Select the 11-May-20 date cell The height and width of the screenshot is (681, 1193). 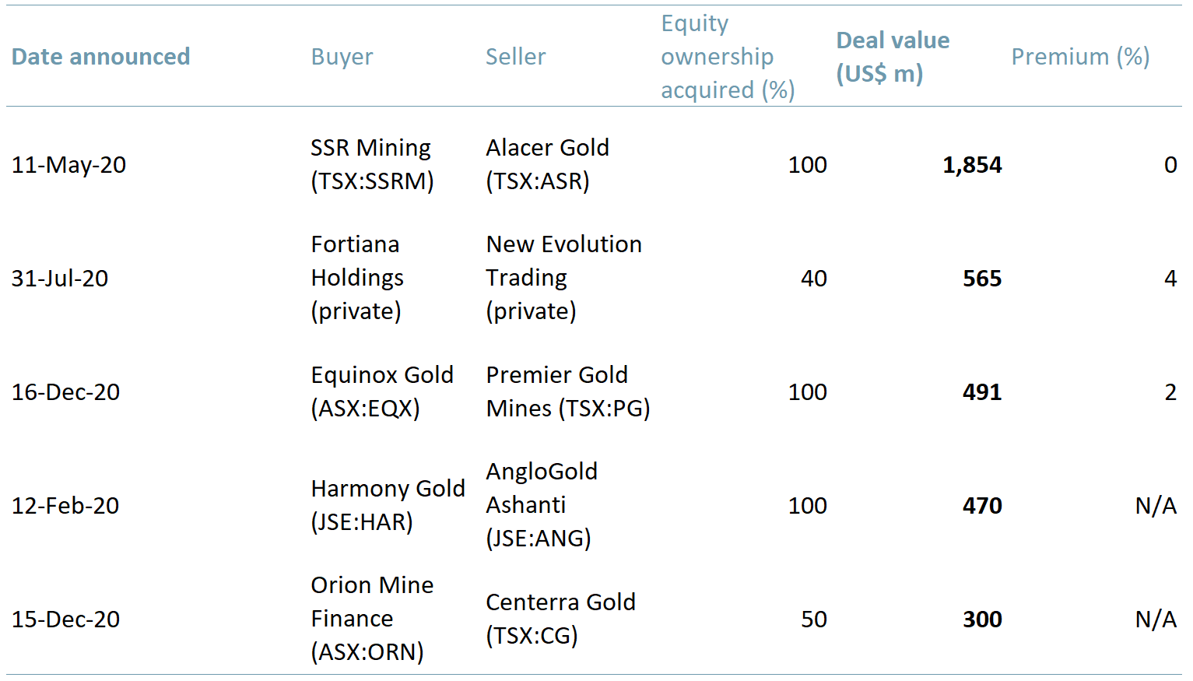click(x=68, y=165)
